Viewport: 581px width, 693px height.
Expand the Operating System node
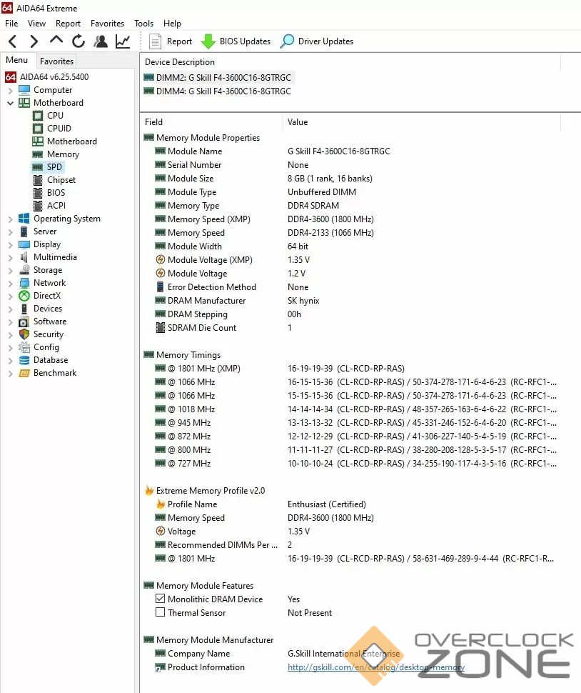[10, 219]
